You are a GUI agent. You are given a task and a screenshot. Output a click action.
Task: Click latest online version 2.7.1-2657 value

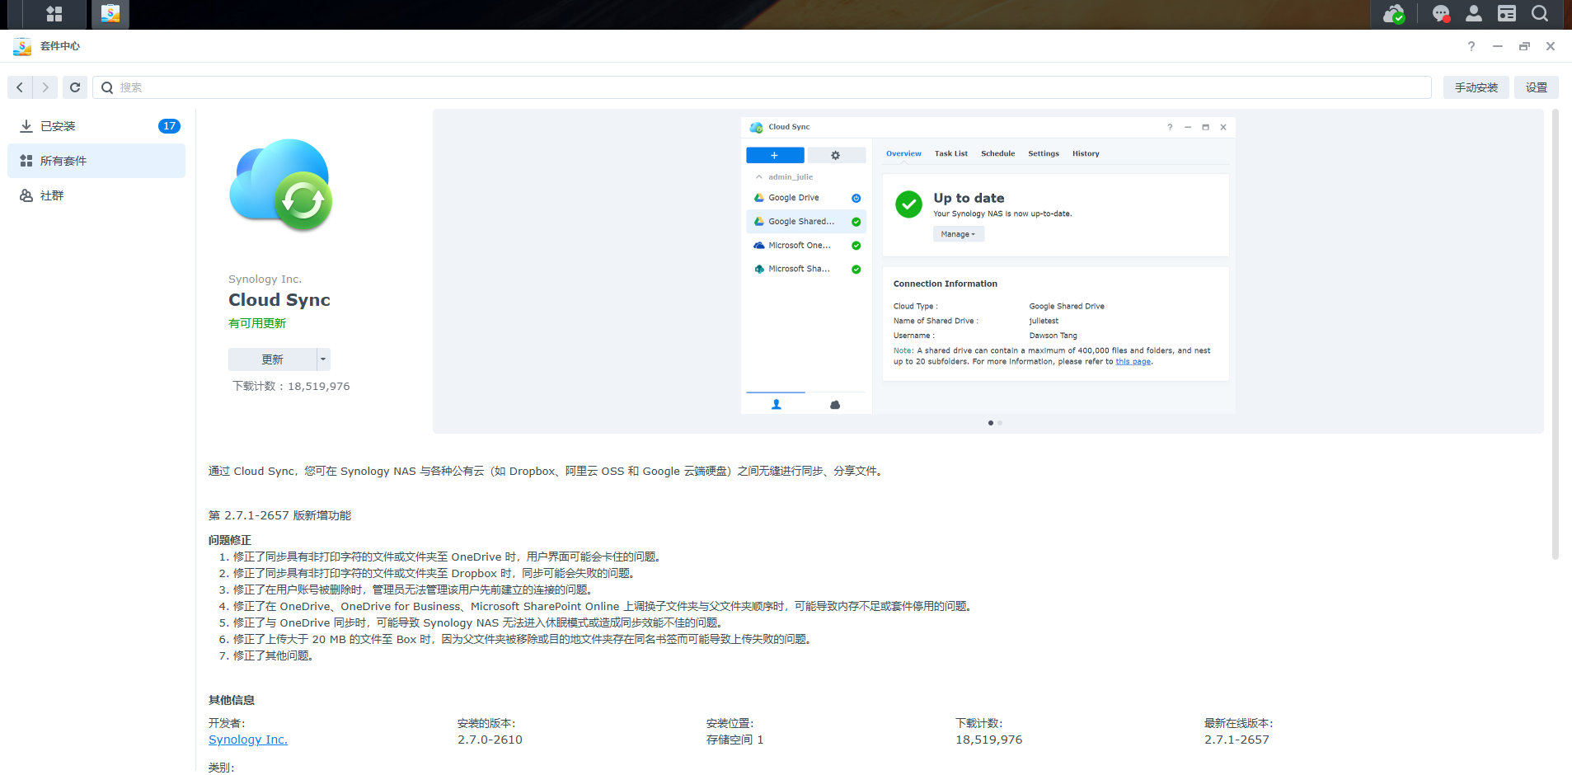[1236, 740]
